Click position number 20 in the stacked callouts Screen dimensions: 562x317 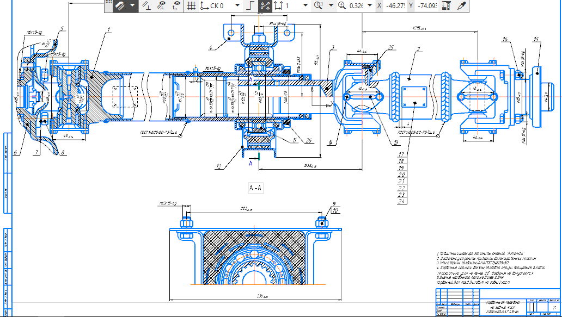[x=401, y=175]
